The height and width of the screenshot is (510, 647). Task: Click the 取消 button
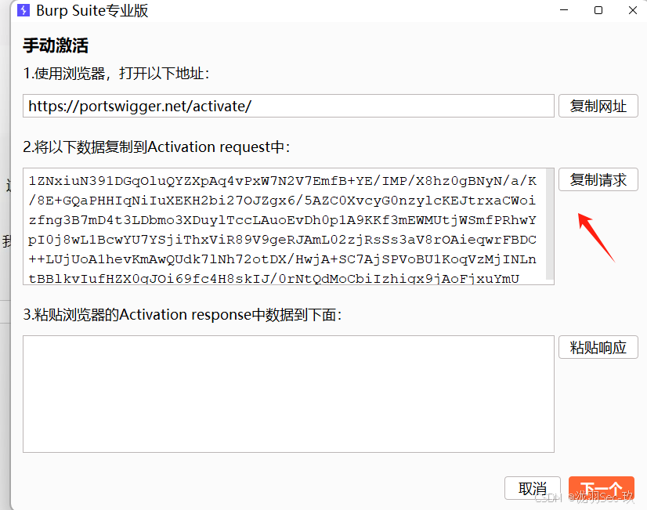point(533,488)
